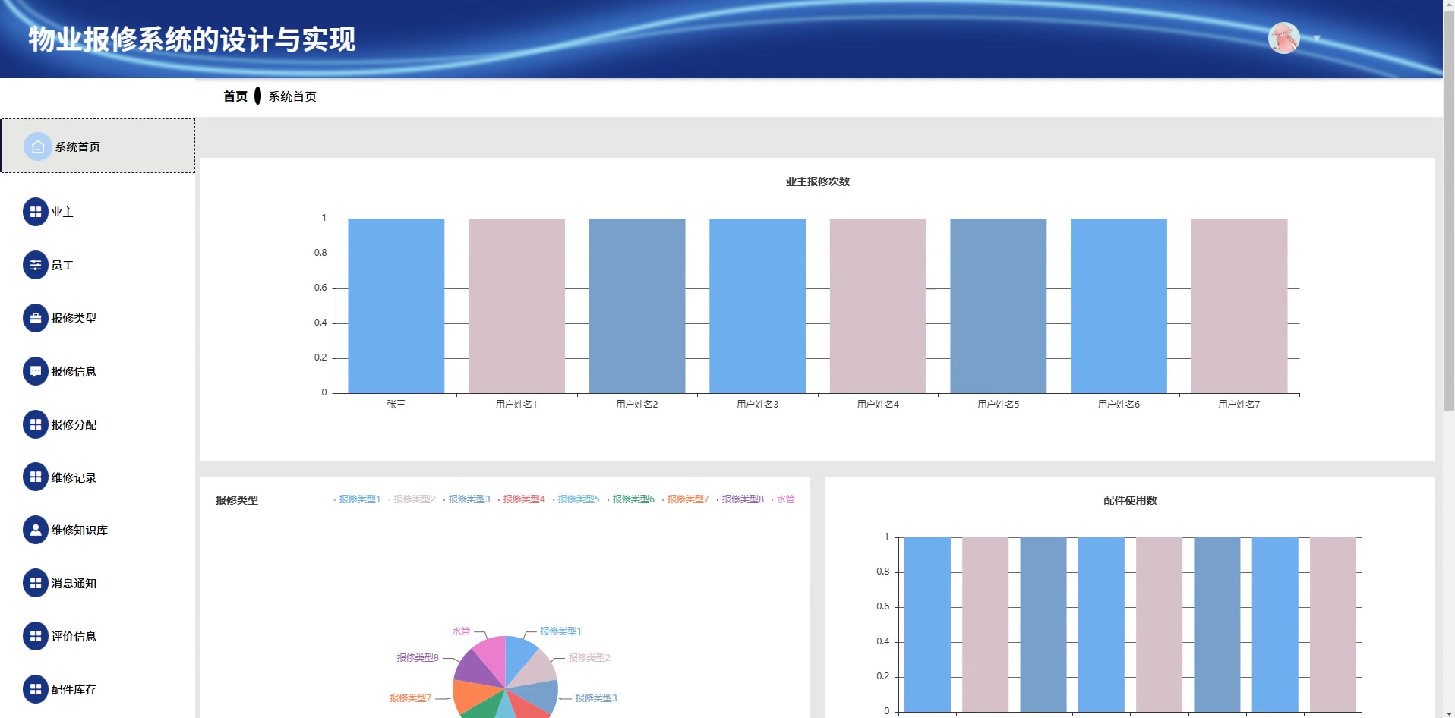Click the user avatar in the header
The width and height of the screenshot is (1455, 718).
pyautogui.click(x=1284, y=38)
